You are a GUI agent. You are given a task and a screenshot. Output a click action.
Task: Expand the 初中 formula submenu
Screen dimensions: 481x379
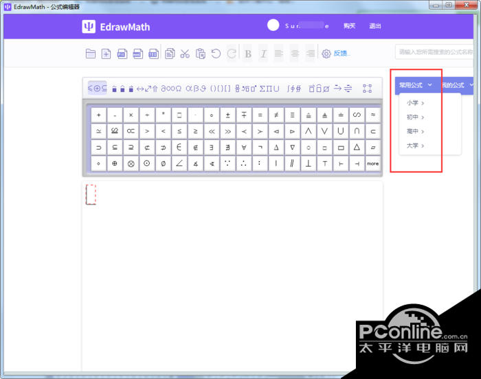(x=415, y=117)
